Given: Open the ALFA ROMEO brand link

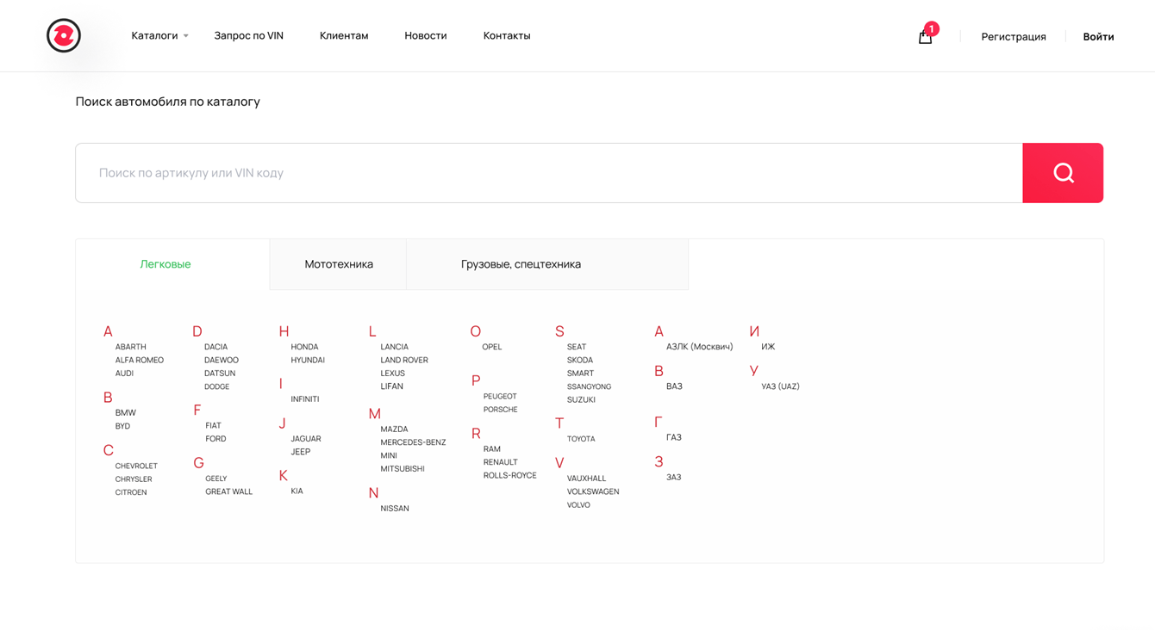Looking at the screenshot, I should pyautogui.click(x=140, y=360).
